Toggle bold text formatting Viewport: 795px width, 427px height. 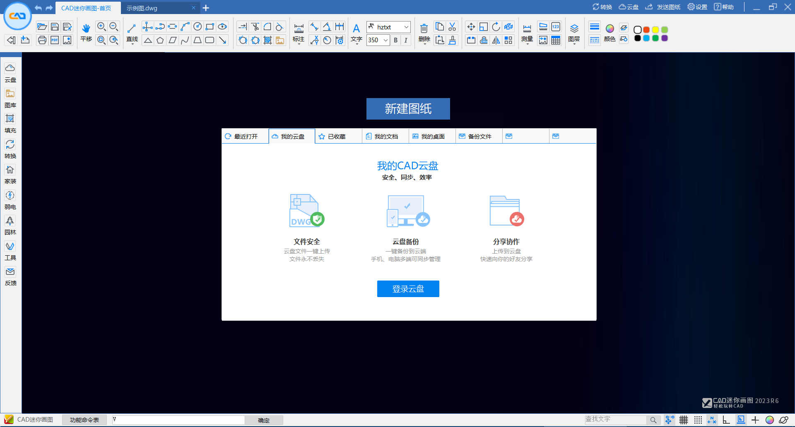(395, 40)
